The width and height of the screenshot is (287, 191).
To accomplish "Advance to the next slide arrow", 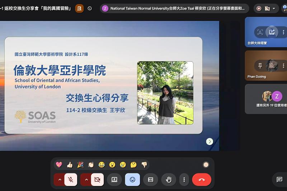I will (210, 142).
